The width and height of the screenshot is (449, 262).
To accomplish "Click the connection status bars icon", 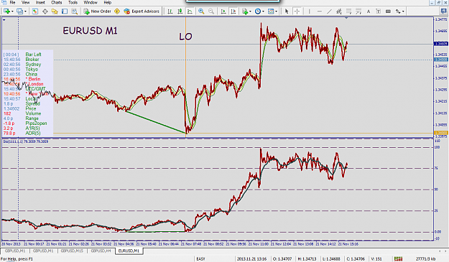I will pos(398,259).
